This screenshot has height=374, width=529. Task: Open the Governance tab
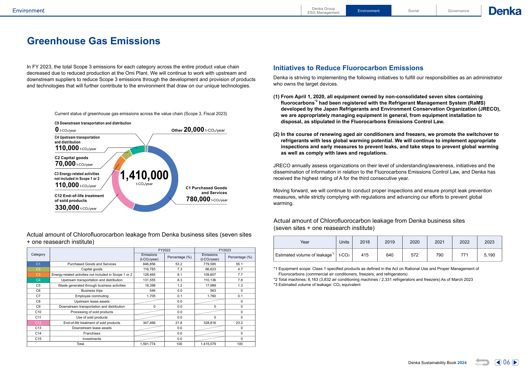458,11
